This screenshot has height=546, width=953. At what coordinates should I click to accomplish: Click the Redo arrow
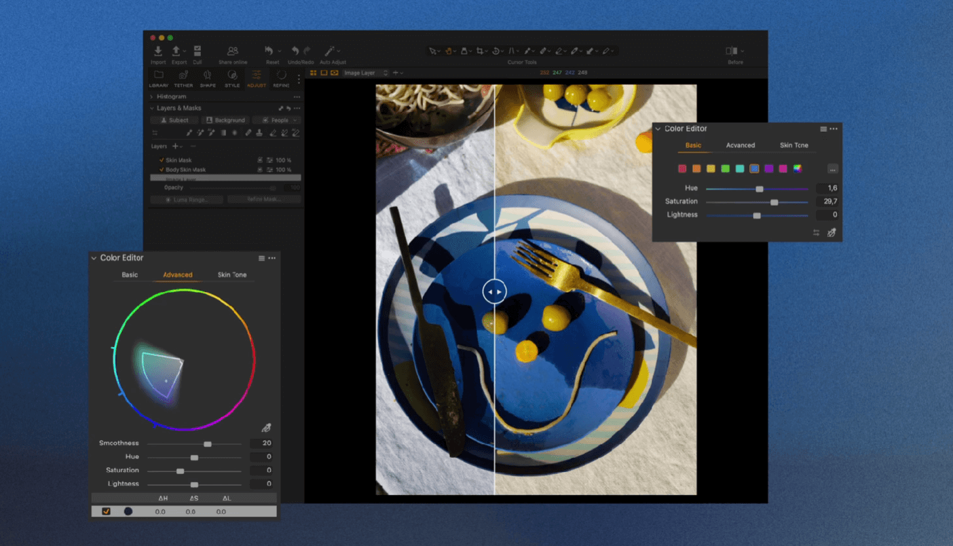(x=307, y=51)
